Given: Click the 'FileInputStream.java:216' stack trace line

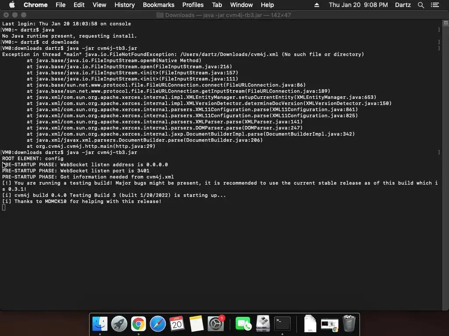Looking at the screenshot, I should [129, 66].
